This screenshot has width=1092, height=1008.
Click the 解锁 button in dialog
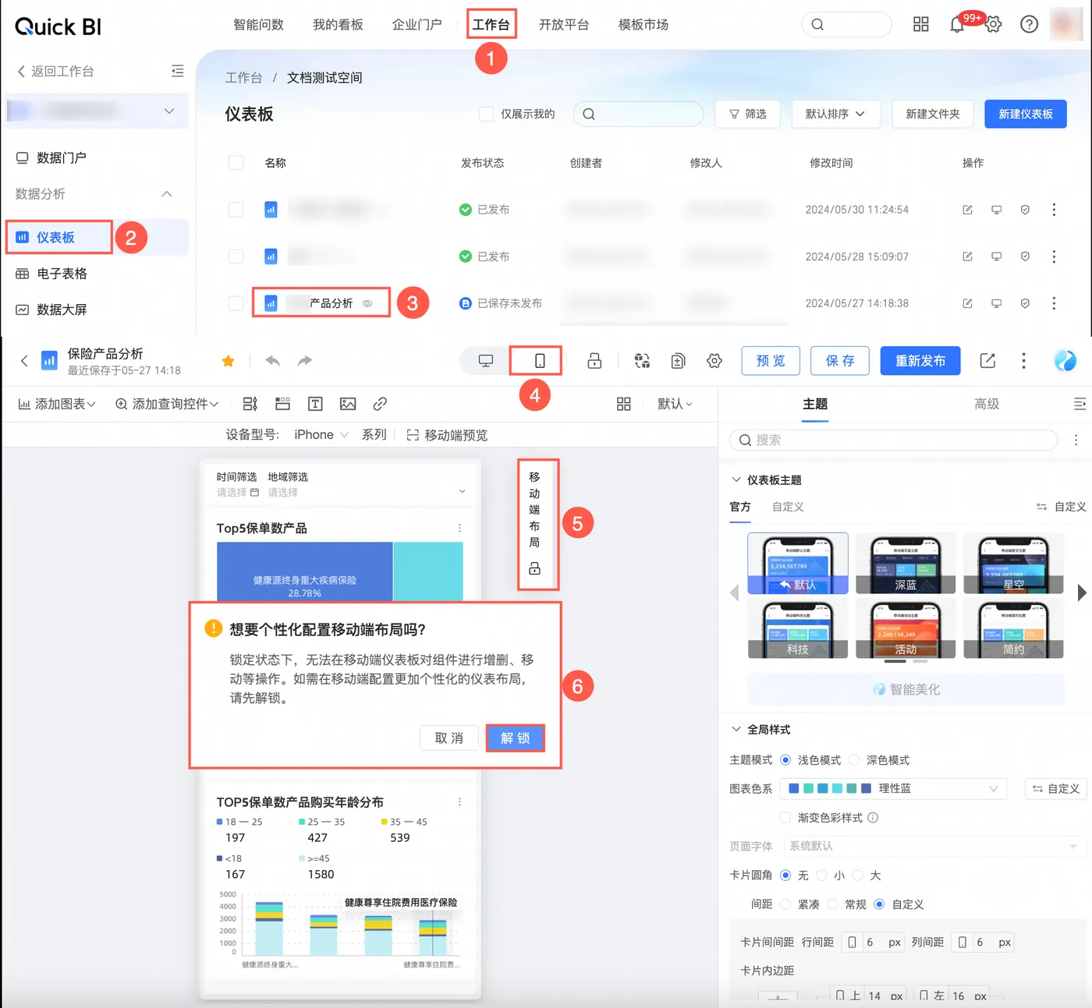click(x=515, y=738)
